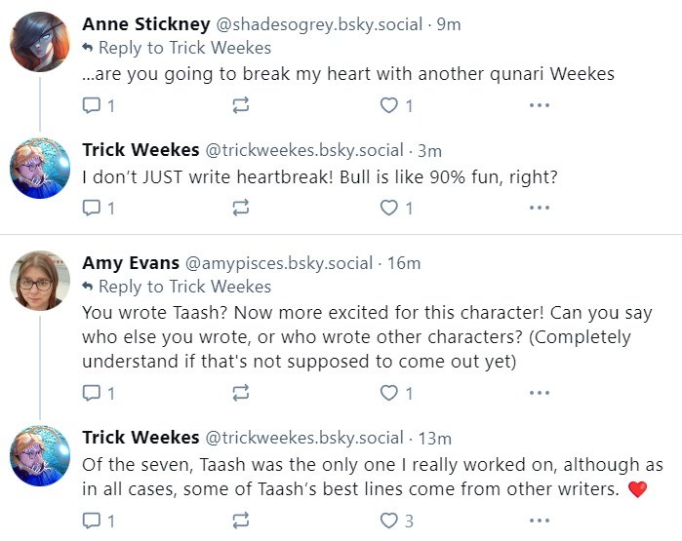Repost Amy Evans' post
Image resolution: width=682 pixels, height=541 pixels.
(240, 394)
